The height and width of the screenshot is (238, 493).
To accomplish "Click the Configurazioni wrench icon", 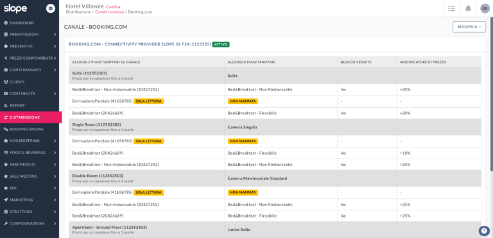I will [6, 223].
